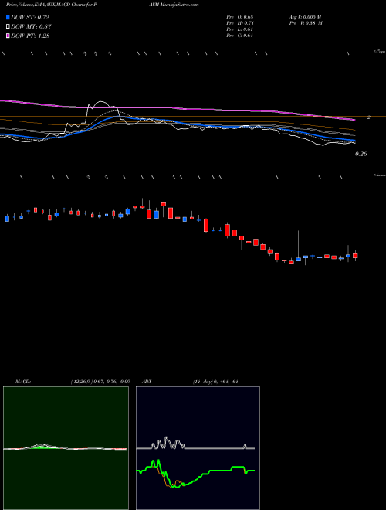Image resolution: width=386 pixels, height=510 pixels.
Task: Select the "DOW MT: 0.87" legend text
Action: pyautogui.click(x=31, y=27)
